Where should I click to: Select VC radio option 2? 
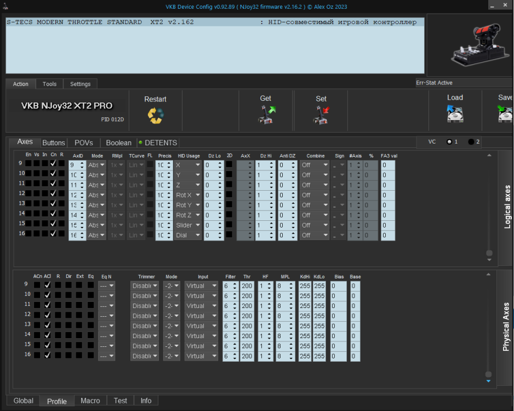472,142
